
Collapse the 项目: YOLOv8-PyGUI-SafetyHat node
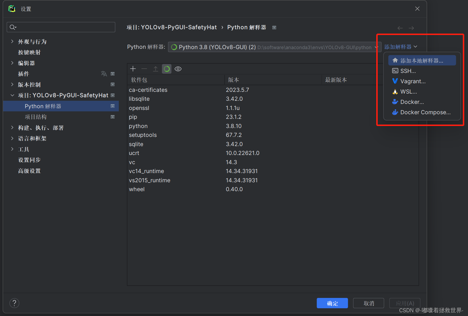(x=12, y=95)
